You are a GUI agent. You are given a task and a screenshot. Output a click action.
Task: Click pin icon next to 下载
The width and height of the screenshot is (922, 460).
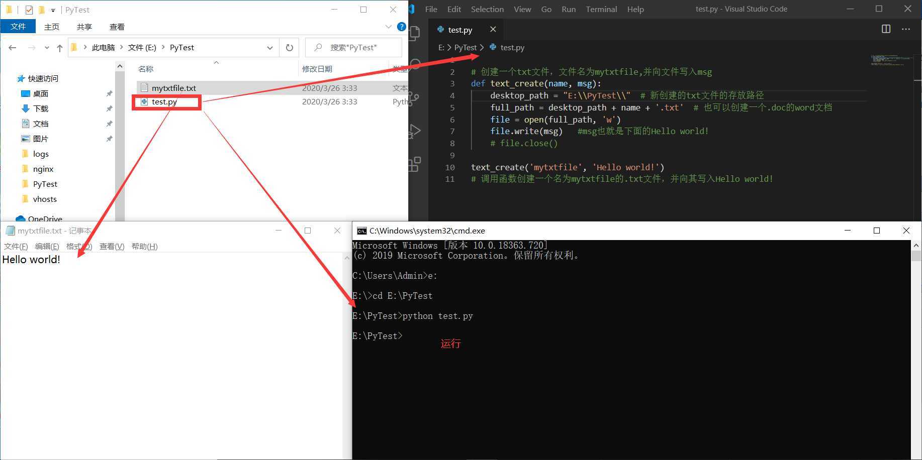coord(109,108)
